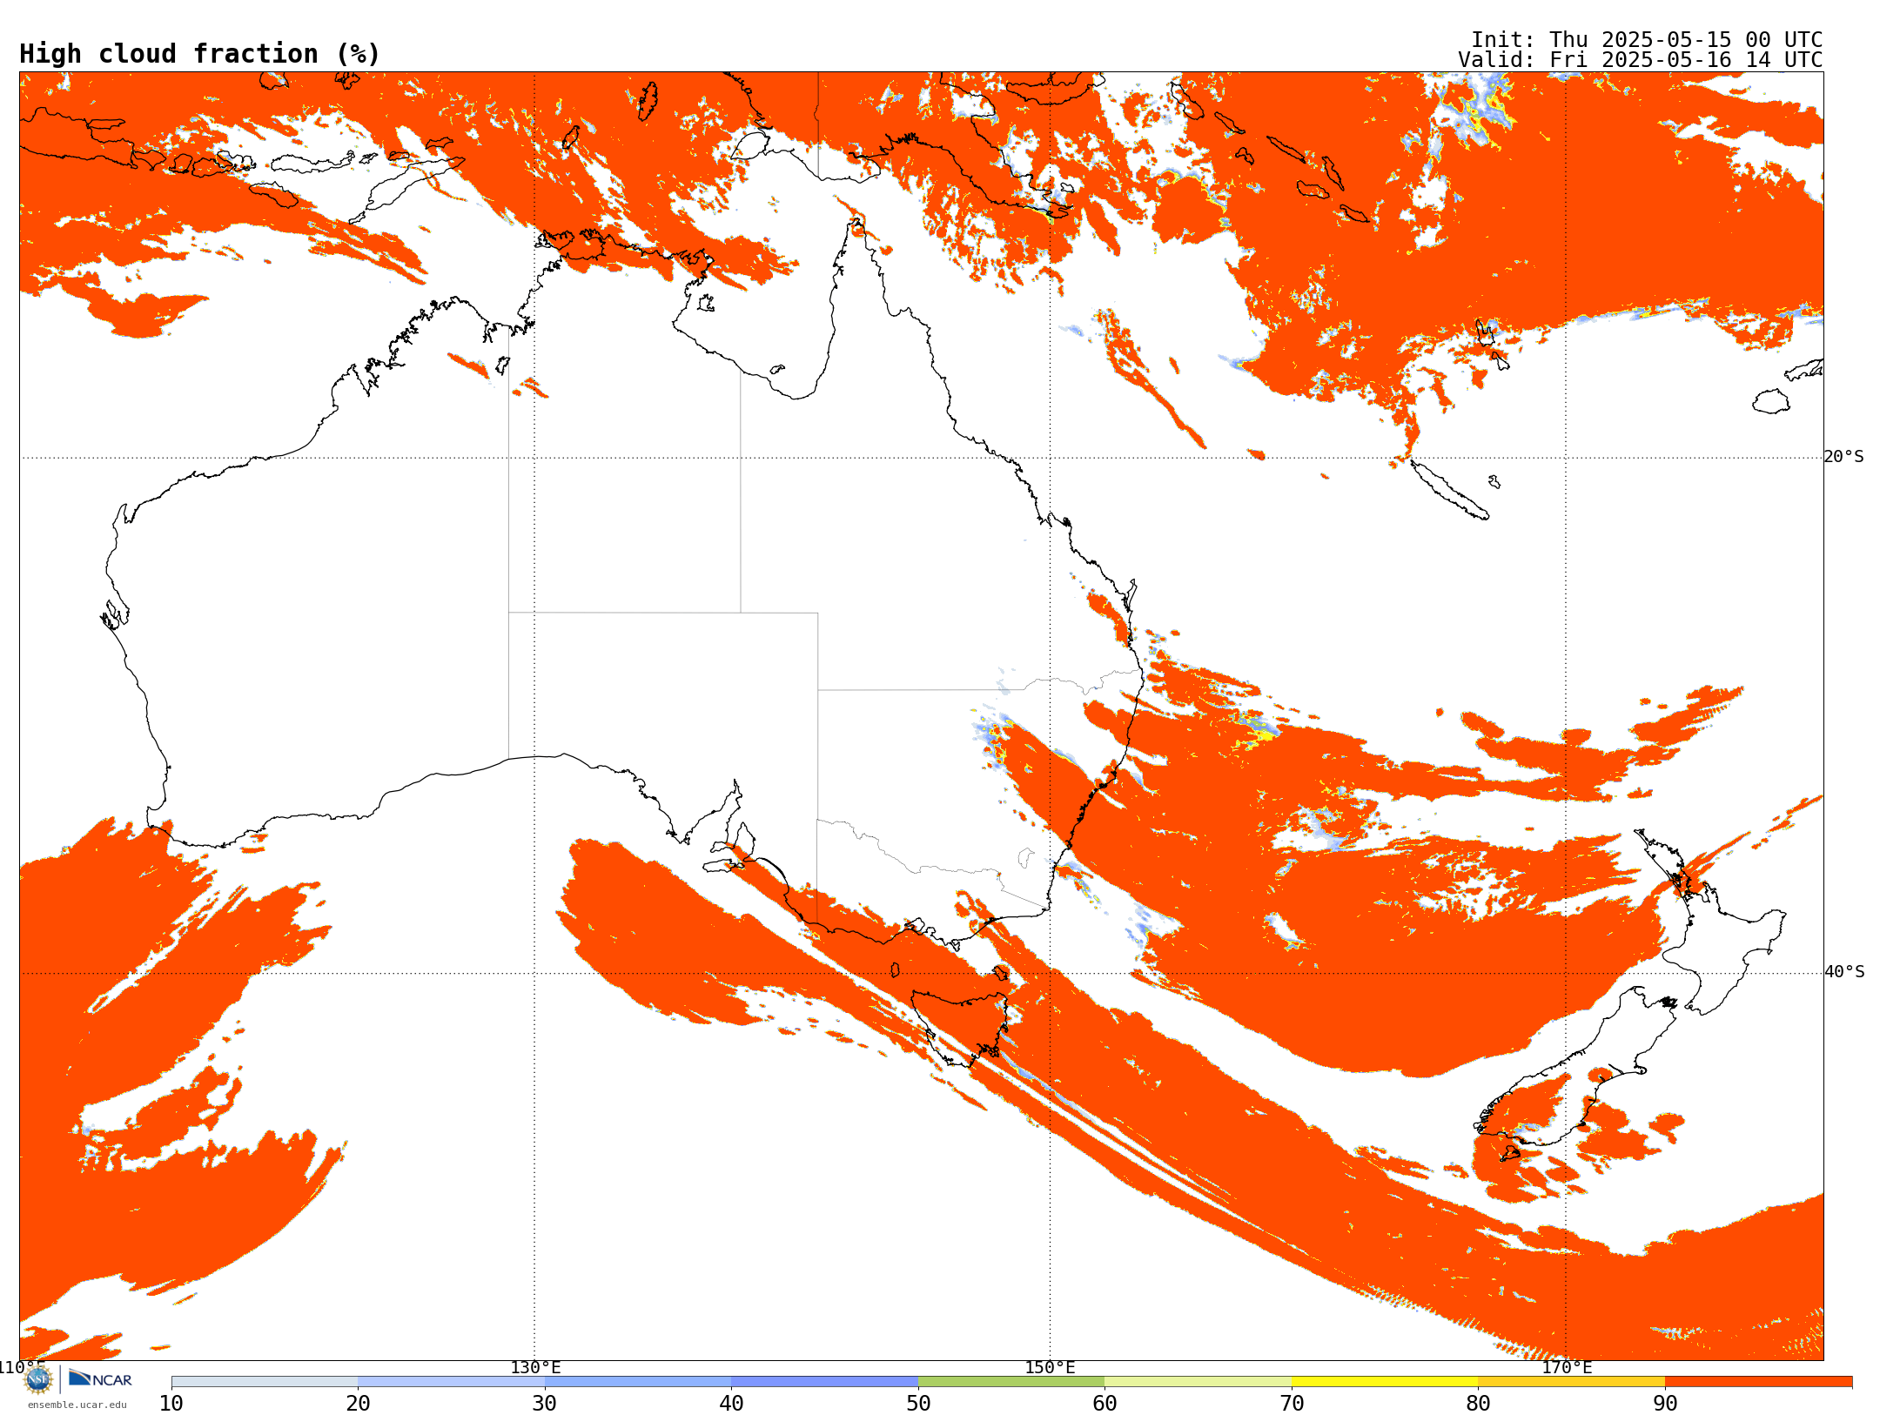Click the colorbar tick label 70
The image size is (1880, 1415).
click(x=1292, y=1404)
